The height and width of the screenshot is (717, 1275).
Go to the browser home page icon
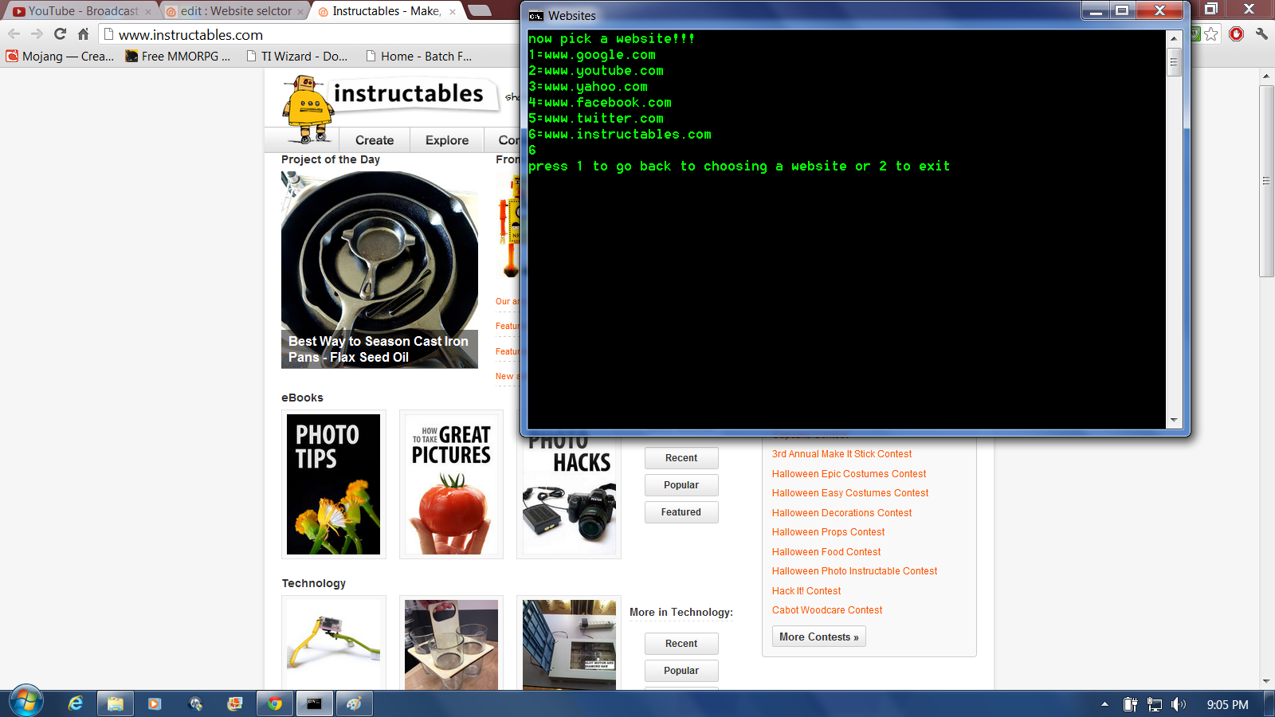83,34
